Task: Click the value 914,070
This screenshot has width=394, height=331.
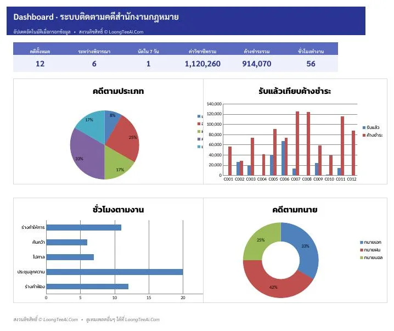Action: 257,64
